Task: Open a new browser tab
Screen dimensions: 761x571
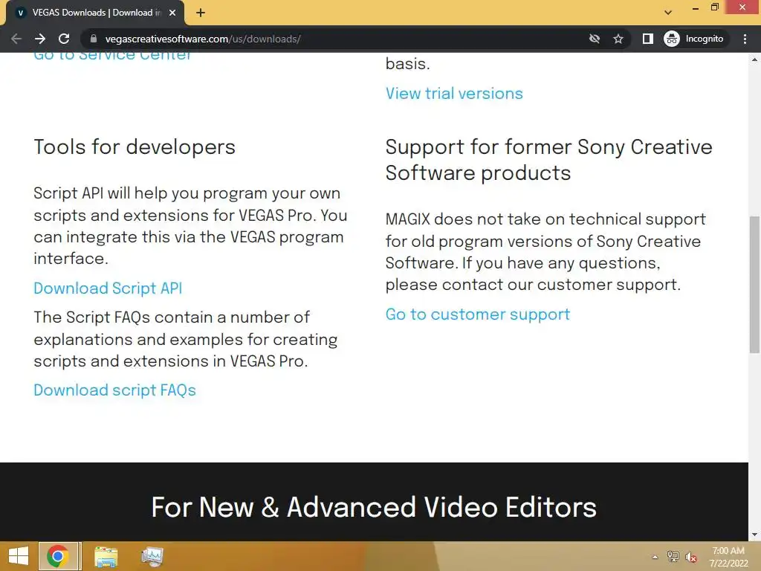Action: click(201, 13)
